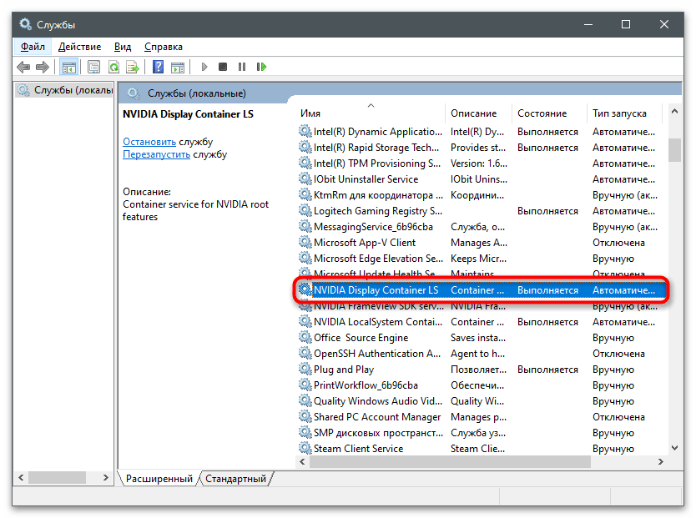Click the gear icon of Steam Client Service
This screenshot has height=518, width=696.
click(x=305, y=449)
